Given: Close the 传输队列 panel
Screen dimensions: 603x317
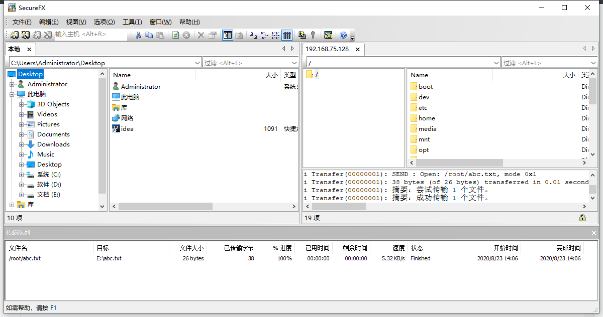Looking at the screenshot, I should [594, 233].
